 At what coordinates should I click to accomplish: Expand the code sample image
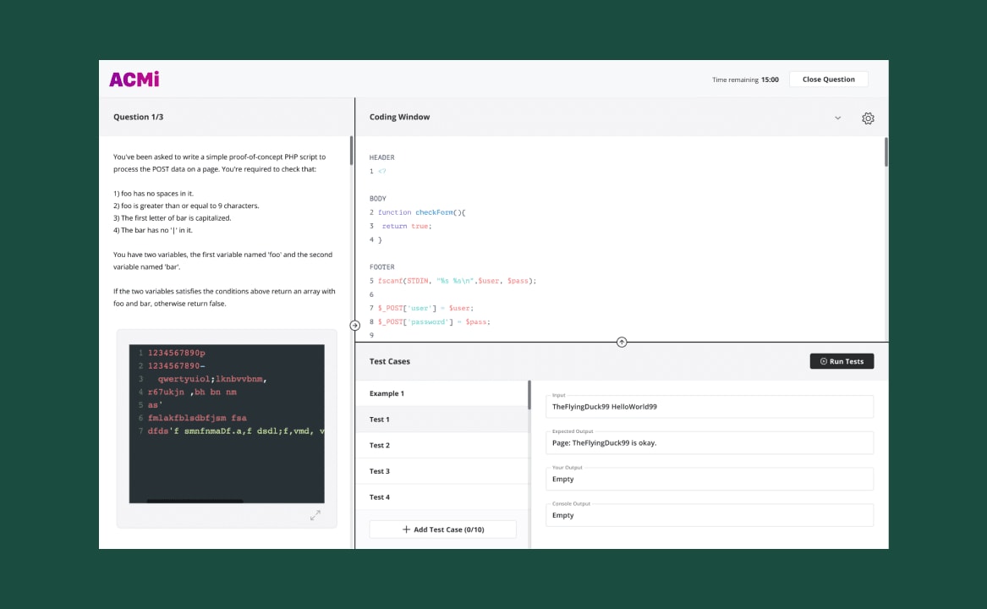point(315,515)
